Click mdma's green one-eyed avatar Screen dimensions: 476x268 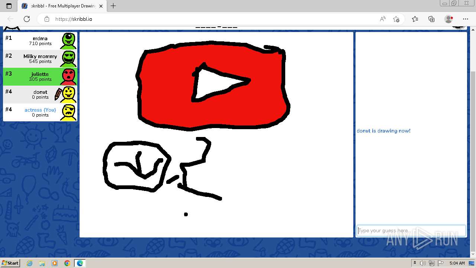pyautogui.click(x=69, y=41)
